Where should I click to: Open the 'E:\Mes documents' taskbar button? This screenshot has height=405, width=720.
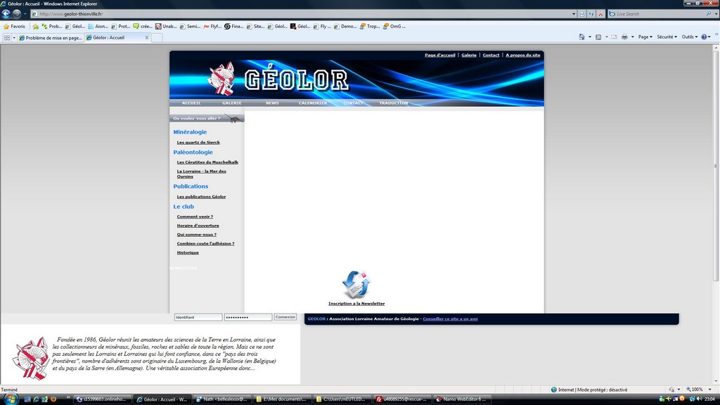(x=281, y=399)
